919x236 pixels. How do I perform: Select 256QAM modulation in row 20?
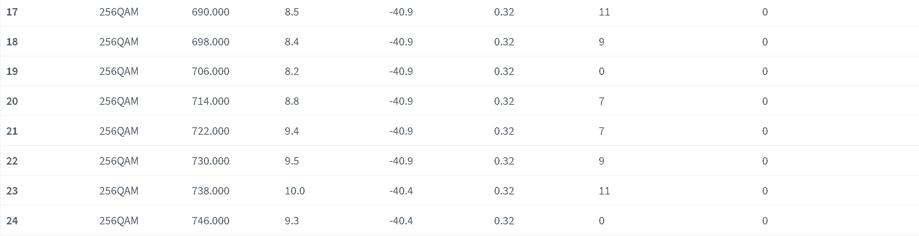point(119,101)
